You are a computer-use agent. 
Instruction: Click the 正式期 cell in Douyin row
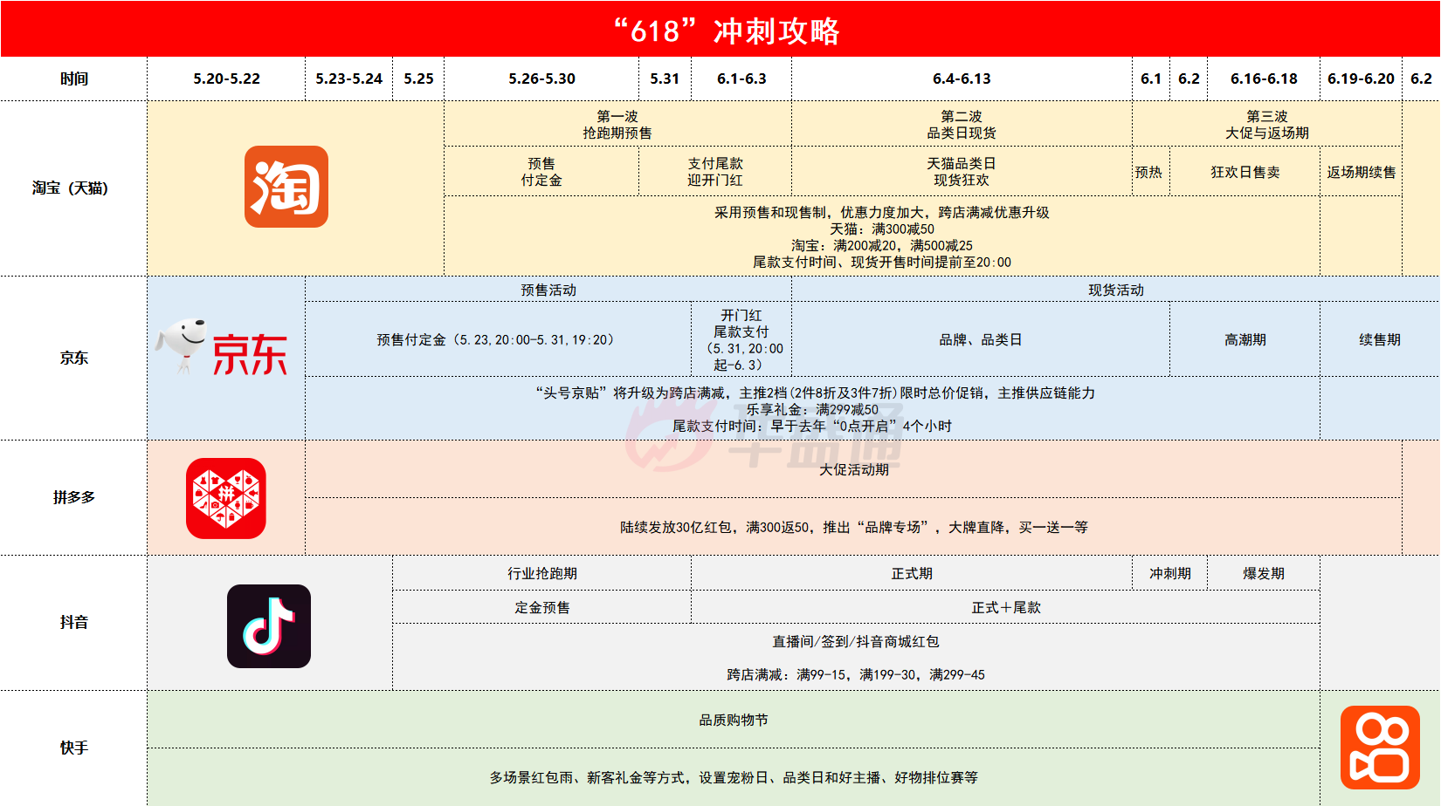tap(912, 573)
